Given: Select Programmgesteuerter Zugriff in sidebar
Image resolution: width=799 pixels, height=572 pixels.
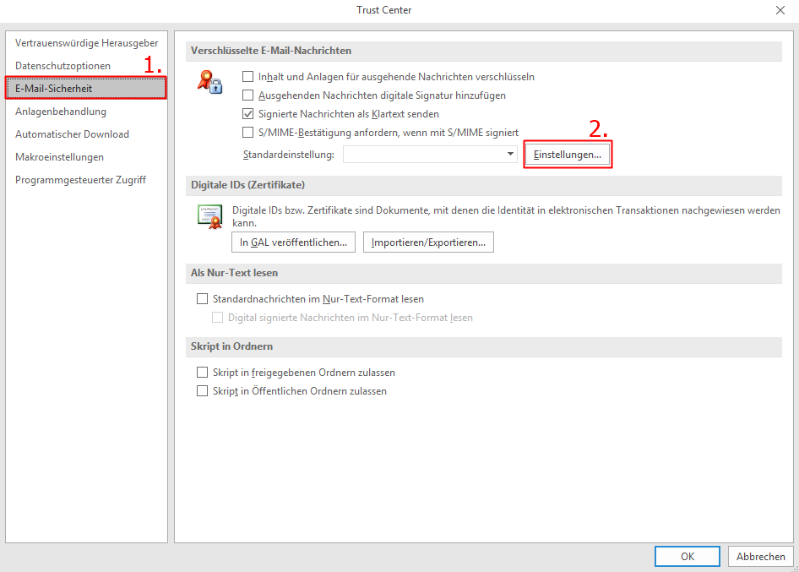Looking at the screenshot, I should point(80,180).
